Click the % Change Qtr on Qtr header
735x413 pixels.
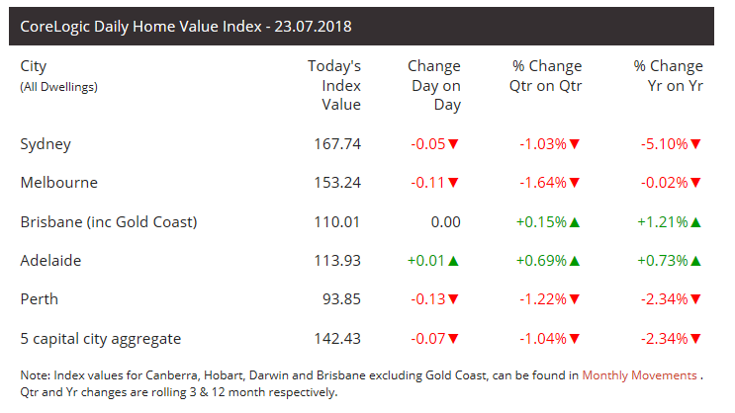pos(546,76)
